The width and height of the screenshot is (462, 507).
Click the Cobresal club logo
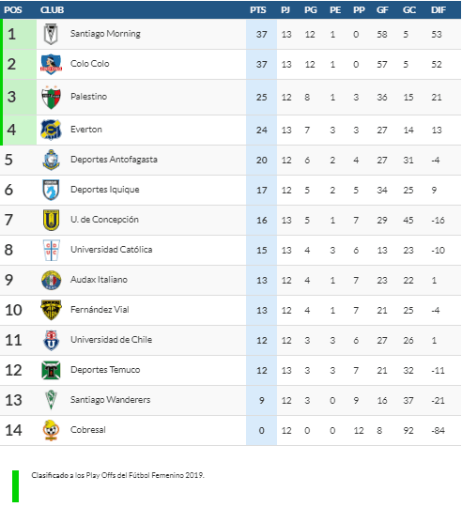(51, 430)
